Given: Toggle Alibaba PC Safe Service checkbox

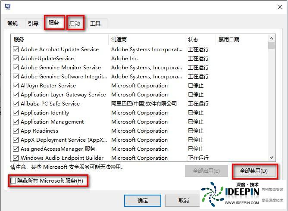Looking at the screenshot, I should pyautogui.click(x=16, y=103).
